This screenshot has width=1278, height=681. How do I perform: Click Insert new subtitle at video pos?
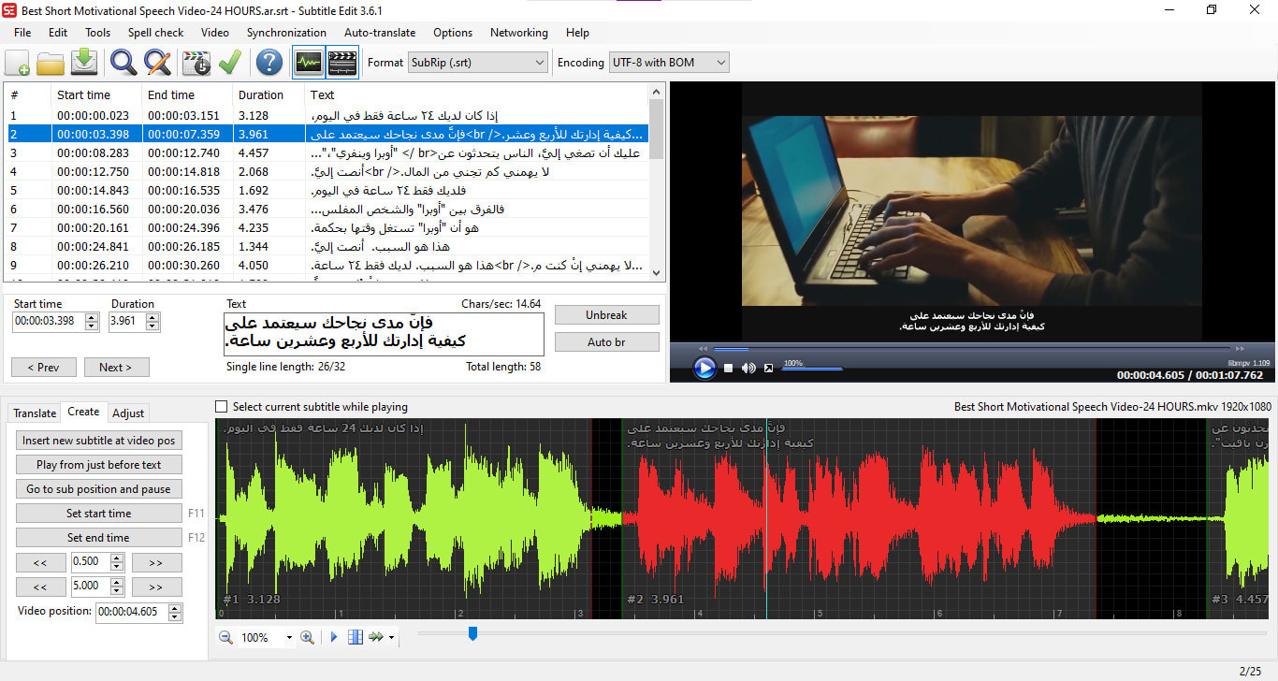98,440
